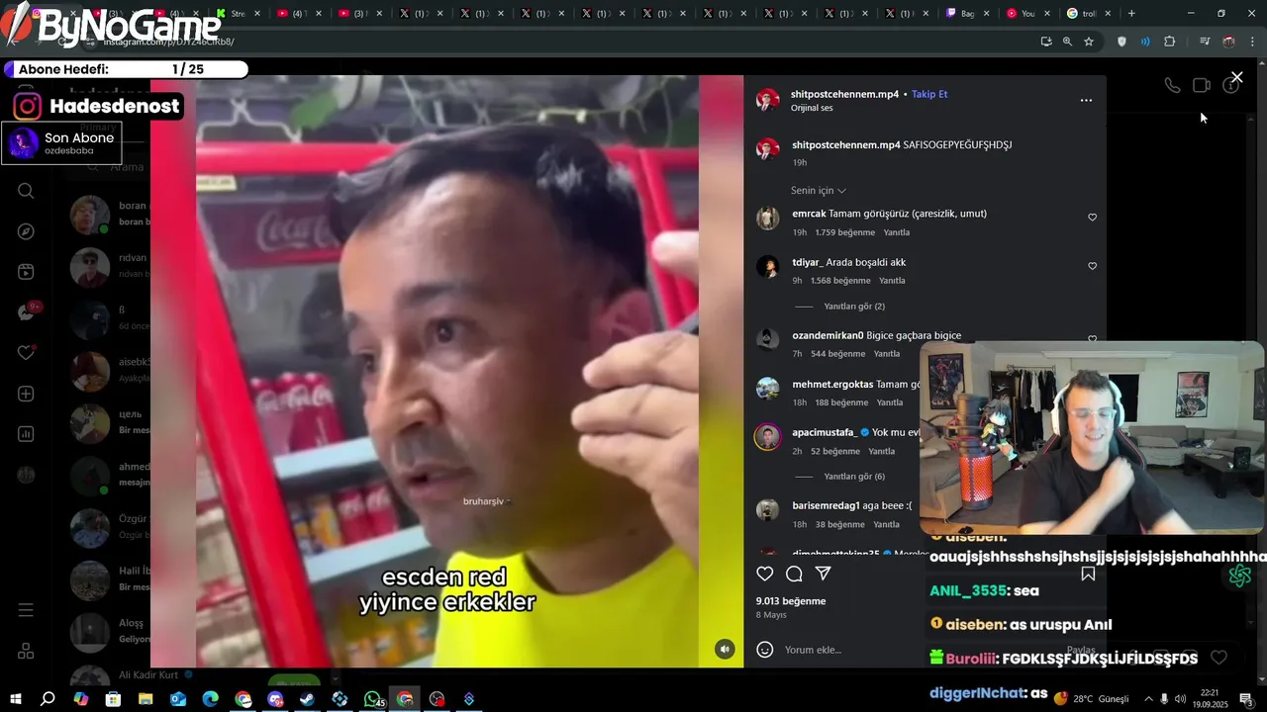Open Microsoft Edge from the taskbar

(x=210, y=699)
